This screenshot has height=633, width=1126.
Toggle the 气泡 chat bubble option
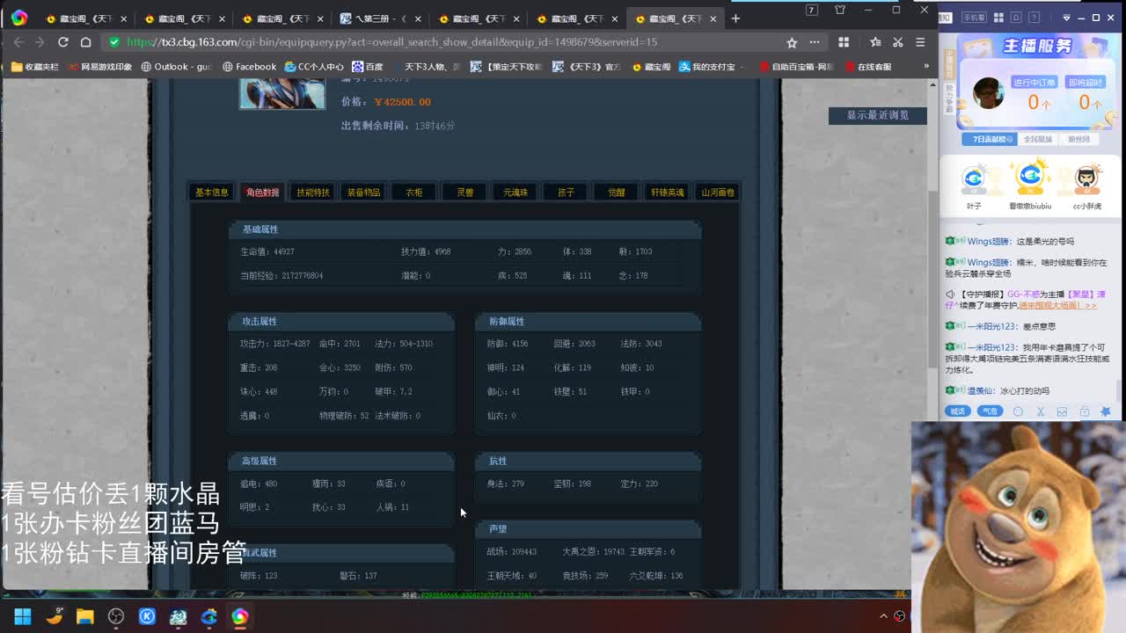tap(991, 411)
